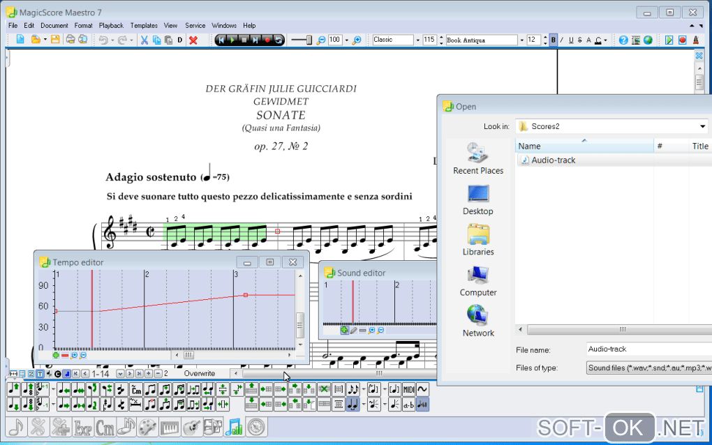Click the pencil tool in Sound editor
Viewport: 712px width, 445px height.
click(353, 330)
